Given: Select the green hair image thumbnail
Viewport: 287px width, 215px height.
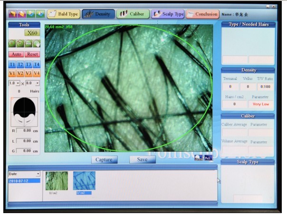Looking at the screenshot, I should point(57,181).
